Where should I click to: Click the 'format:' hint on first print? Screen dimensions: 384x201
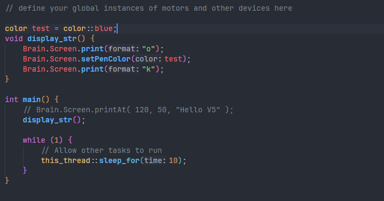coord(124,49)
